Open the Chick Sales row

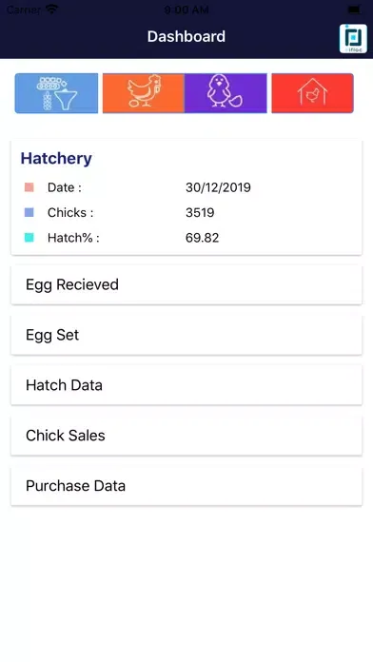pyautogui.click(x=186, y=436)
